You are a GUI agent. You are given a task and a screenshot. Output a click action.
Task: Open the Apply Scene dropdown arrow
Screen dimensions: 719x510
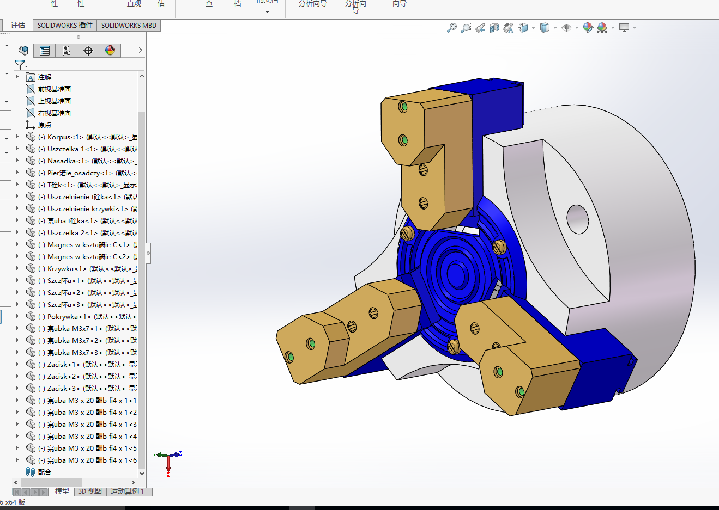[x=613, y=28]
